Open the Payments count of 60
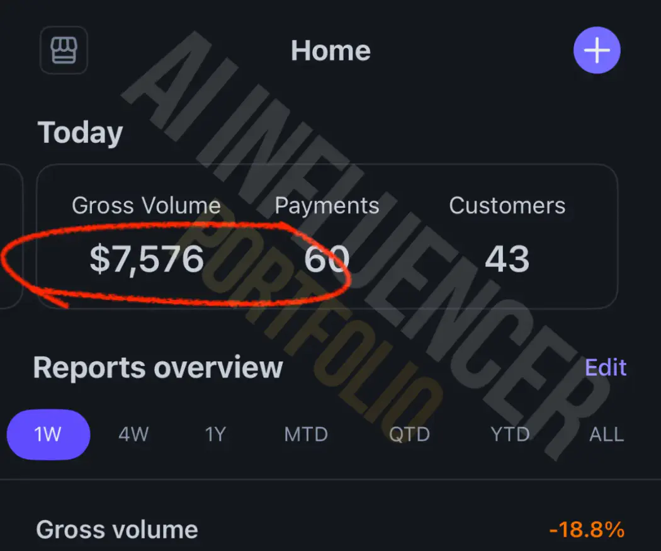661x551 pixels. pyautogui.click(x=327, y=259)
